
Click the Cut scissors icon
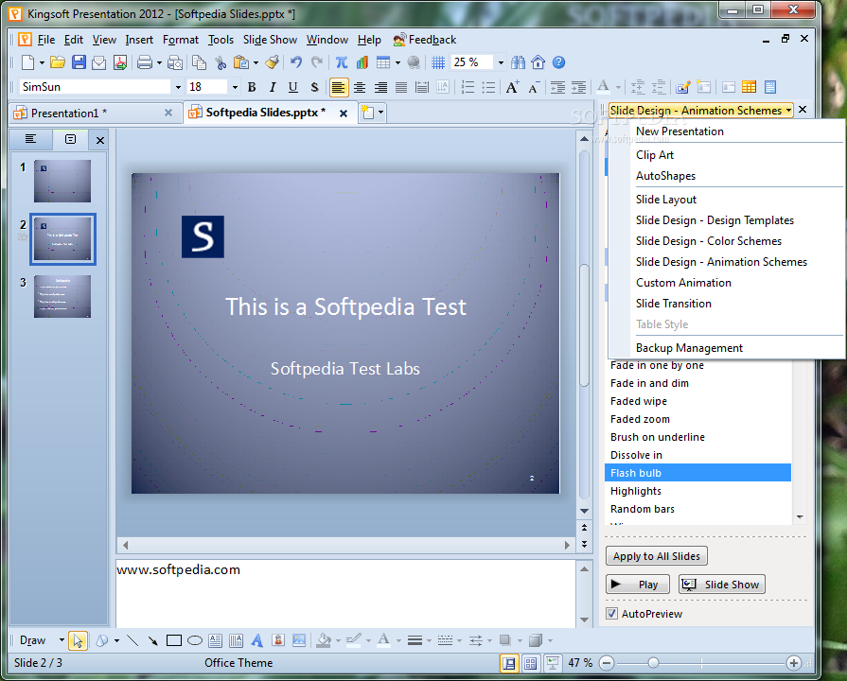221,62
